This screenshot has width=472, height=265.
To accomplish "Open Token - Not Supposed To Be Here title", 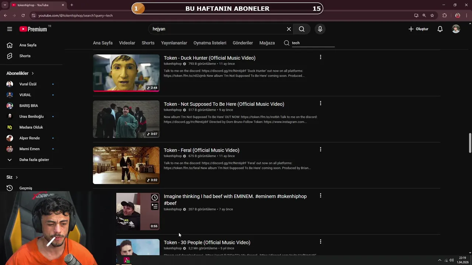I will coord(224,104).
